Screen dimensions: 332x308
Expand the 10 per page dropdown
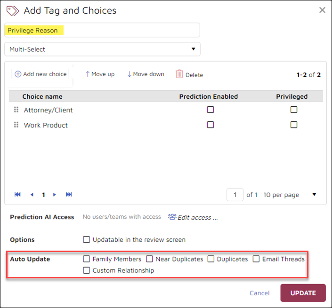(x=290, y=195)
